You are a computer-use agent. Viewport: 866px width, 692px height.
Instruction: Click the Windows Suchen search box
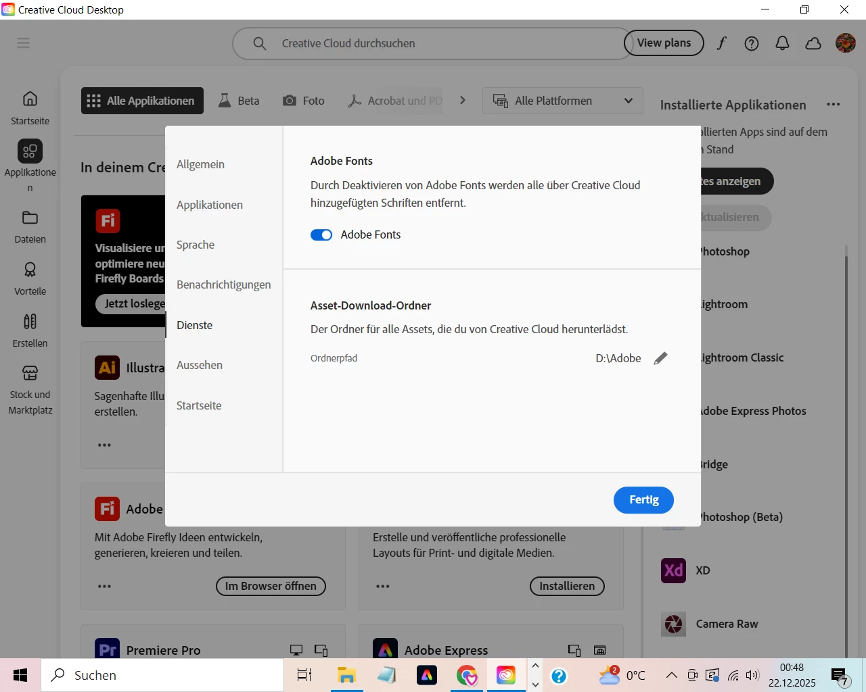[162, 675]
